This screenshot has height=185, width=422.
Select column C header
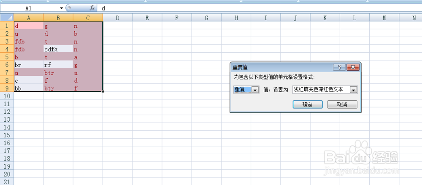(x=88, y=18)
